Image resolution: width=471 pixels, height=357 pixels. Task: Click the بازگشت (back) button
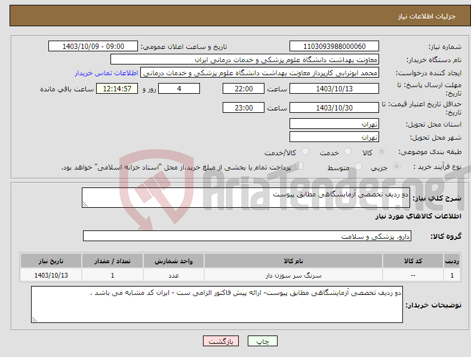pos(221,341)
